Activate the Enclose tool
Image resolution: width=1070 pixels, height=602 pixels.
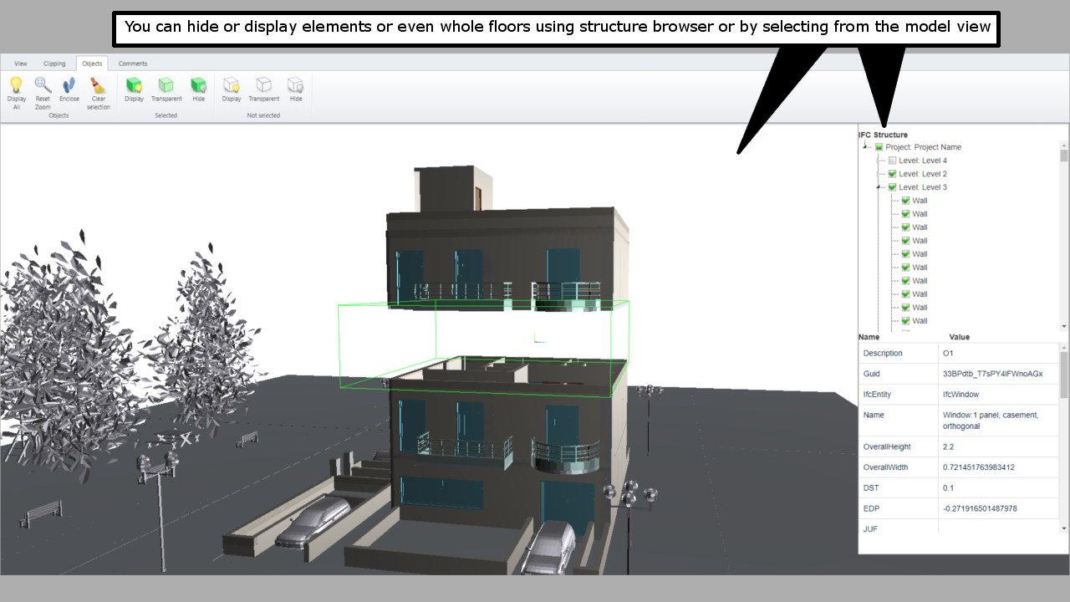[x=69, y=88]
